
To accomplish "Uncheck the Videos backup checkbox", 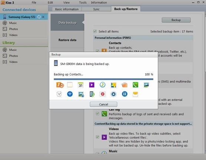I will click(x=97, y=137).
